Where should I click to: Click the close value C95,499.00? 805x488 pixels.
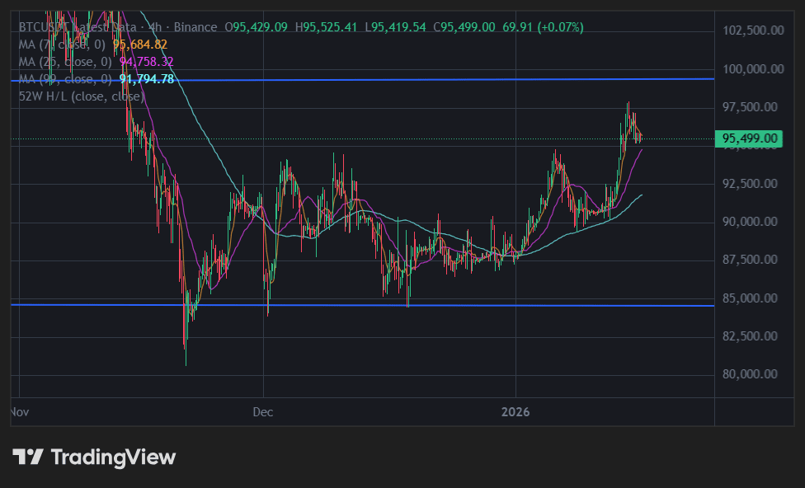point(464,27)
